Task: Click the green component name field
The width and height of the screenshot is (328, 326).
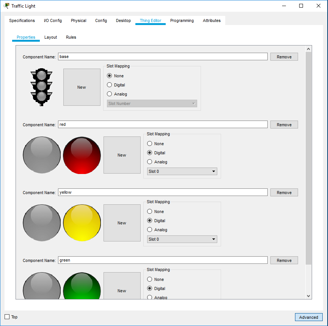Action: coord(163,260)
